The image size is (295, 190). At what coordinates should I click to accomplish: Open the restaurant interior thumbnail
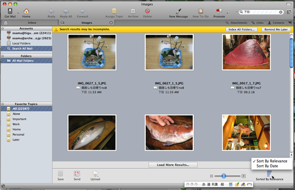[x=246, y=133]
